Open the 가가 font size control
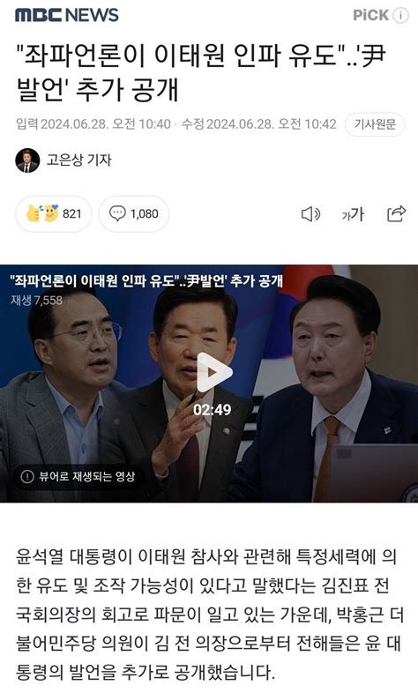Viewport: 418px width, 693px height. pos(353,214)
